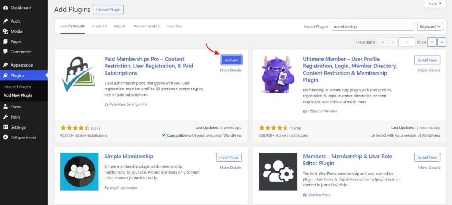Screen dimensions: 452x205
Task: Click the current page number field
Action: (x=407, y=42)
